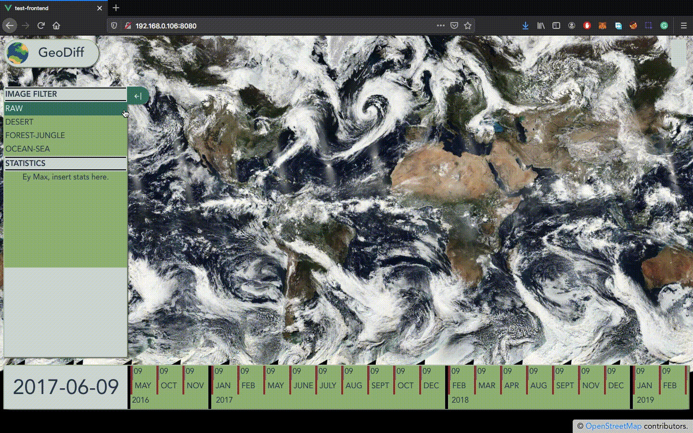
Task: Click the GeoDiff globe logo
Action: point(18,53)
